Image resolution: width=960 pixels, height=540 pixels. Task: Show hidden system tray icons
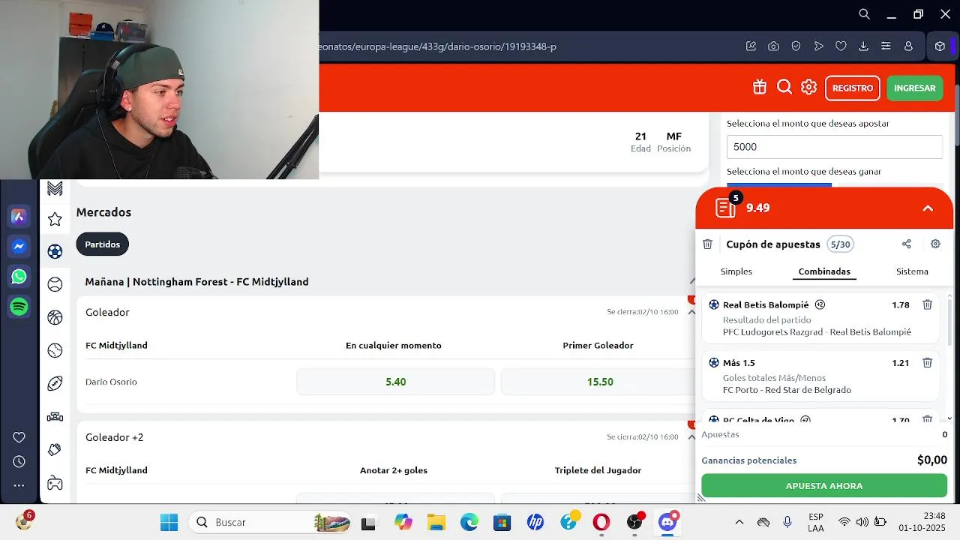[x=739, y=522]
